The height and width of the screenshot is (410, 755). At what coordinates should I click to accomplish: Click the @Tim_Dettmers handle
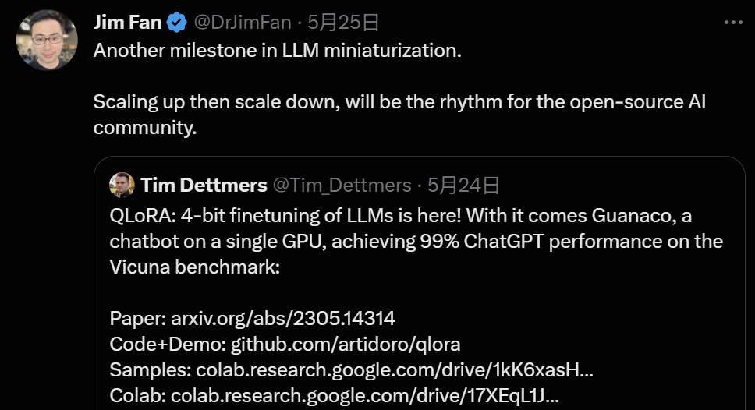(x=341, y=185)
